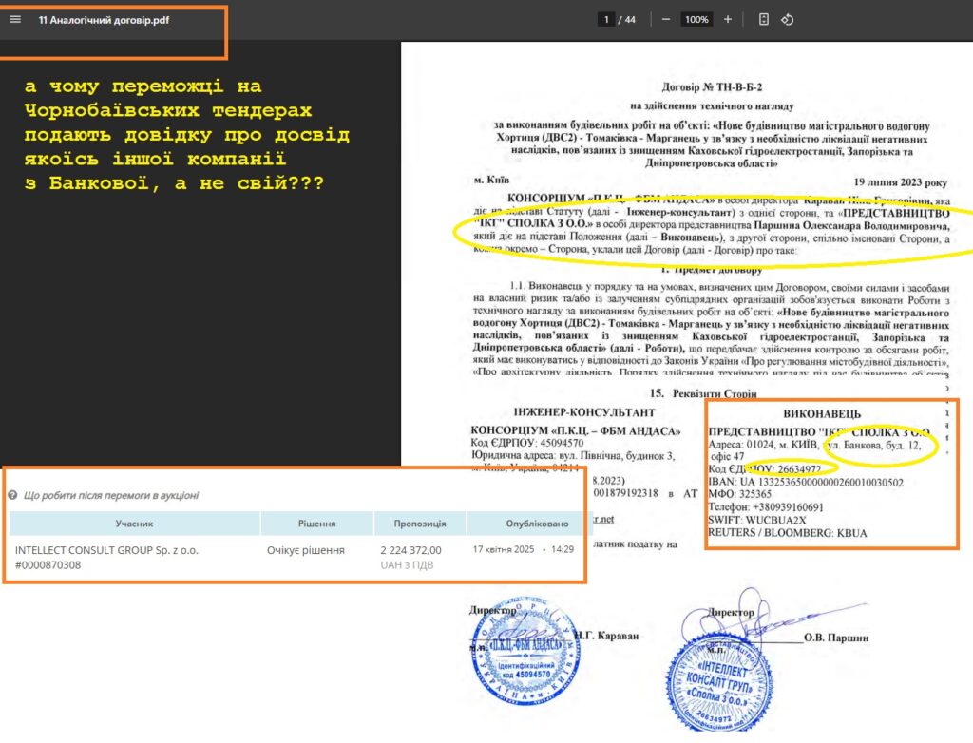Click the 'Учасник' column header
Screen dimensions: 973x743
pos(134,523)
